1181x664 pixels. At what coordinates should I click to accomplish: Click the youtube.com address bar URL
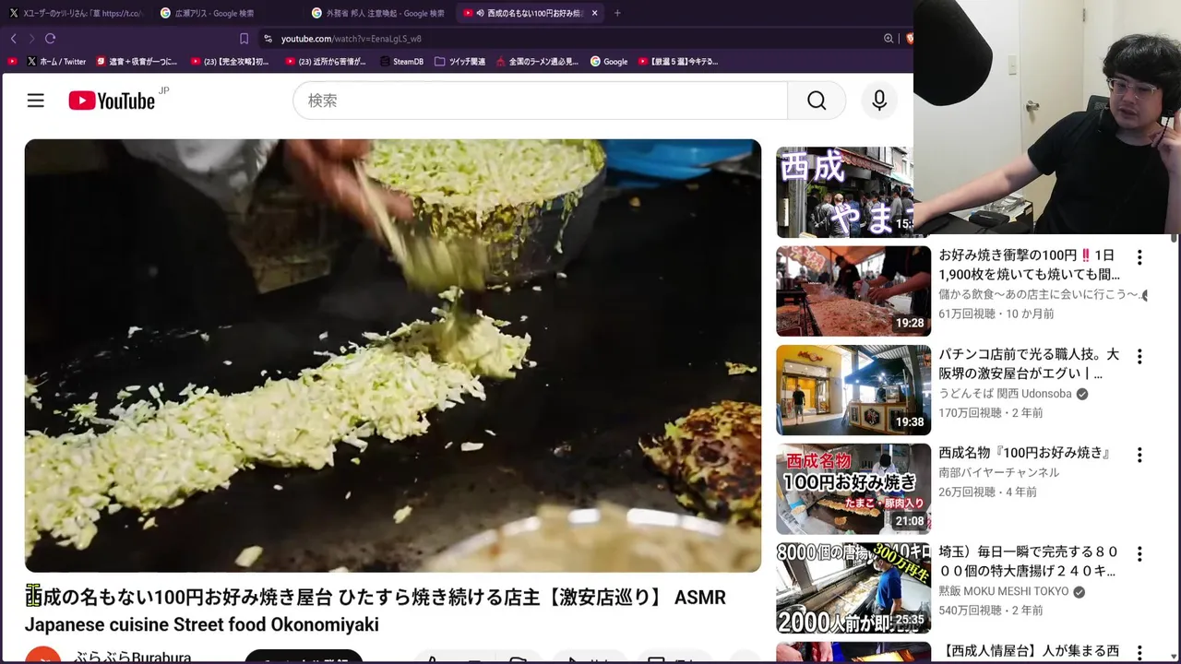click(351, 39)
